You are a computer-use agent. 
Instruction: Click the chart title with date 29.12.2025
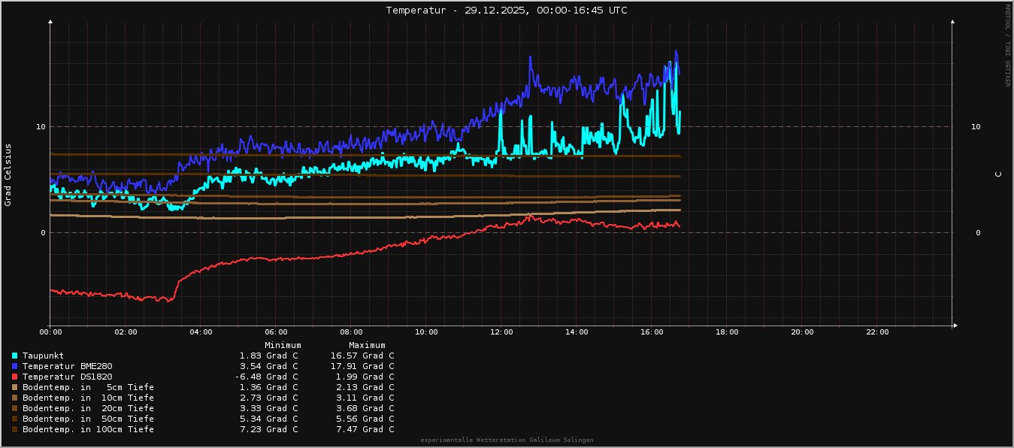[507, 11]
